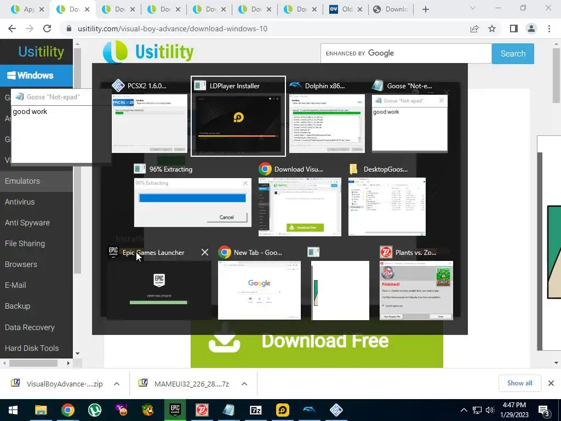Viewport: 561px width, 421px height.
Task: Reload the current page
Action: click(47, 29)
